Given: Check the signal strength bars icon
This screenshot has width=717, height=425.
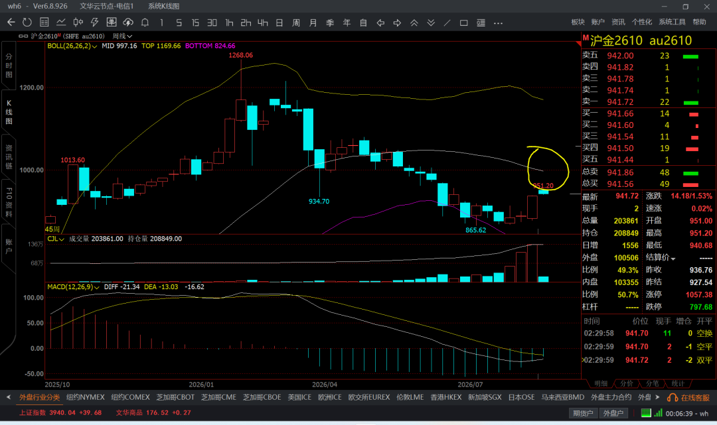Looking at the screenshot, I should click(x=658, y=412).
